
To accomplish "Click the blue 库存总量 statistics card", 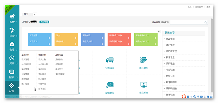I will [40, 39].
